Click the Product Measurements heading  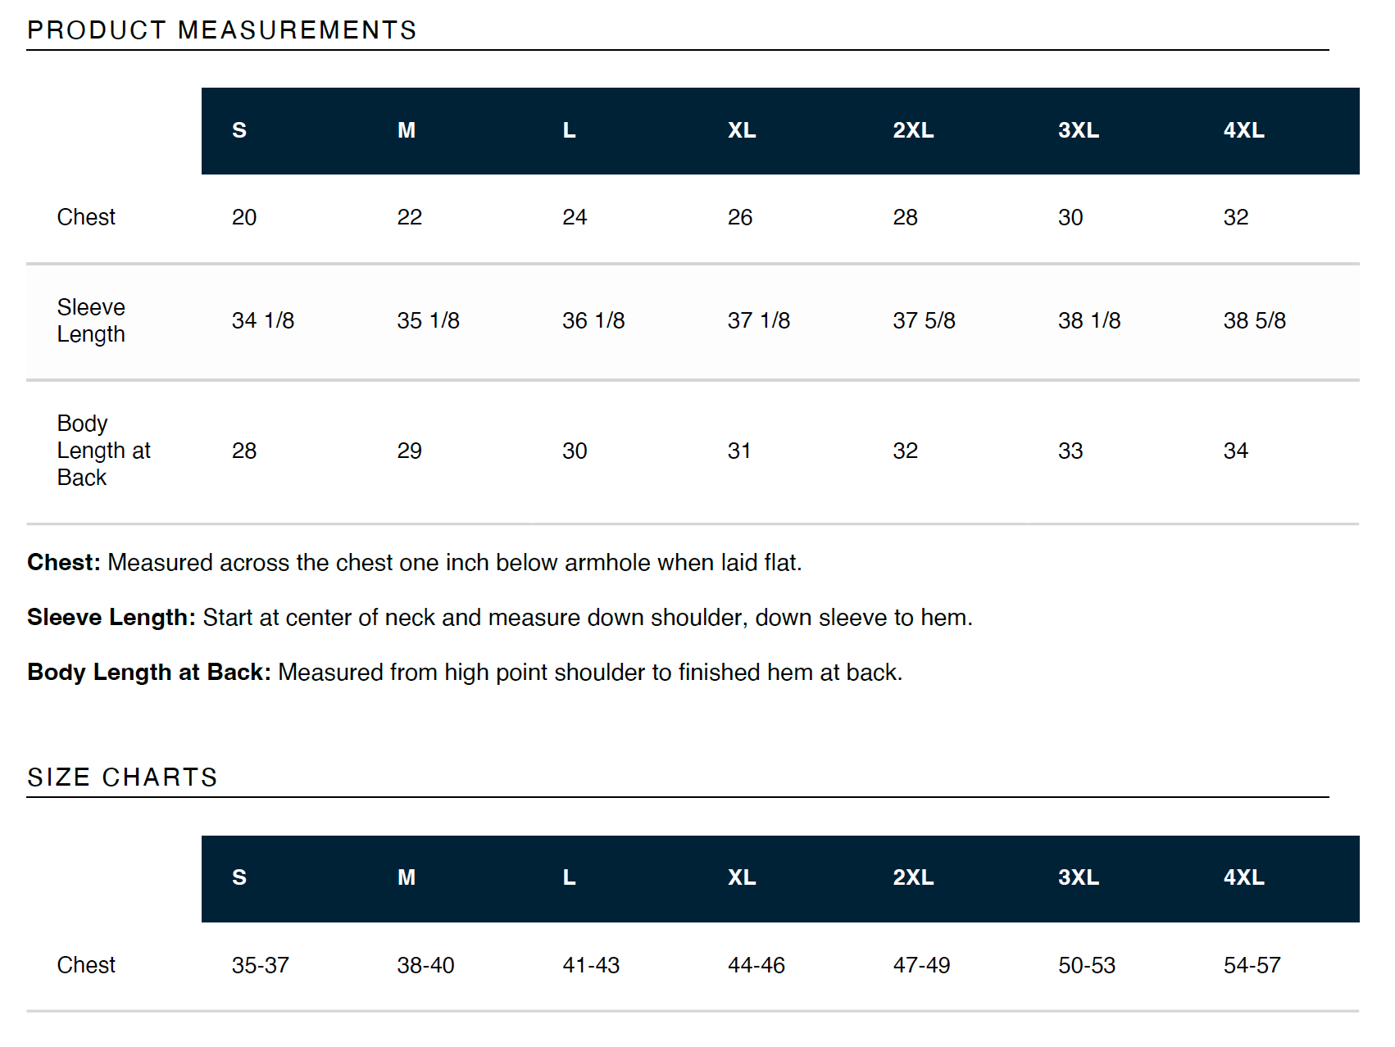[x=221, y=30]
